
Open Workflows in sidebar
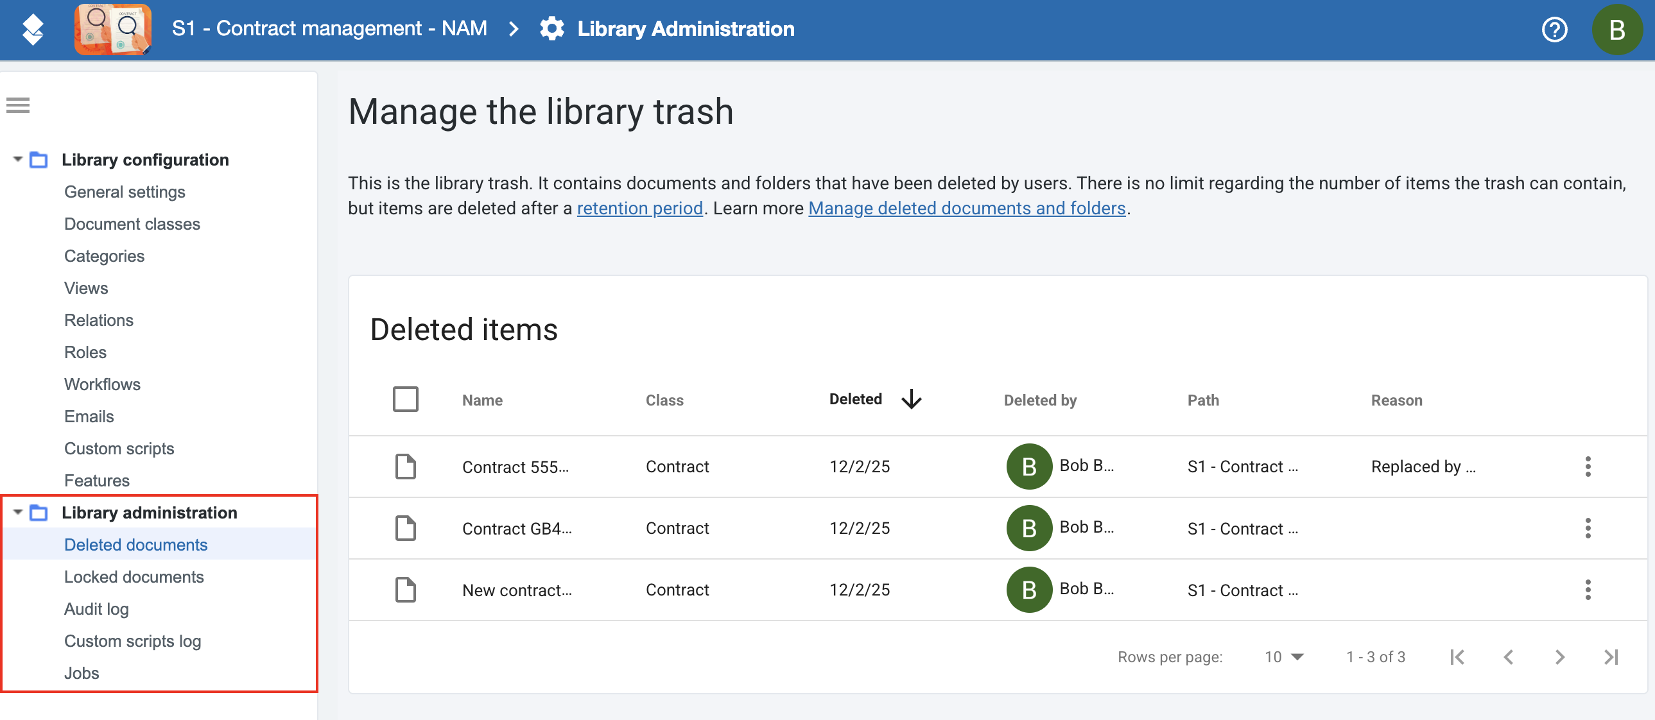[x=102, y=385]
